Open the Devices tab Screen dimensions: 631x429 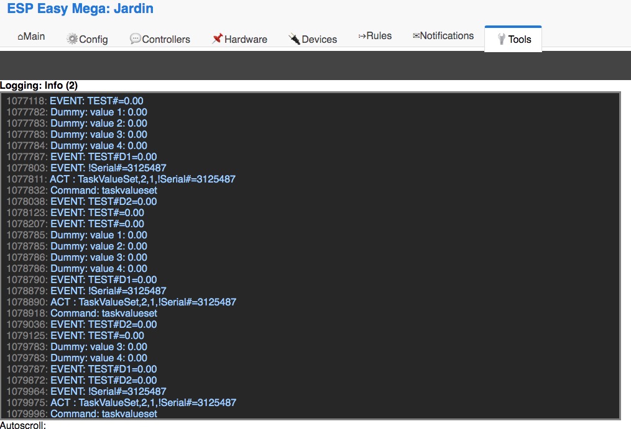[313, 39]
